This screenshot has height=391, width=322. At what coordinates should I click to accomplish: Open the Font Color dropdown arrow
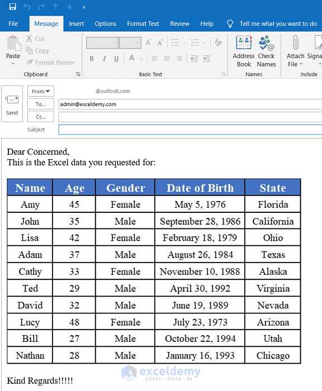141,59
